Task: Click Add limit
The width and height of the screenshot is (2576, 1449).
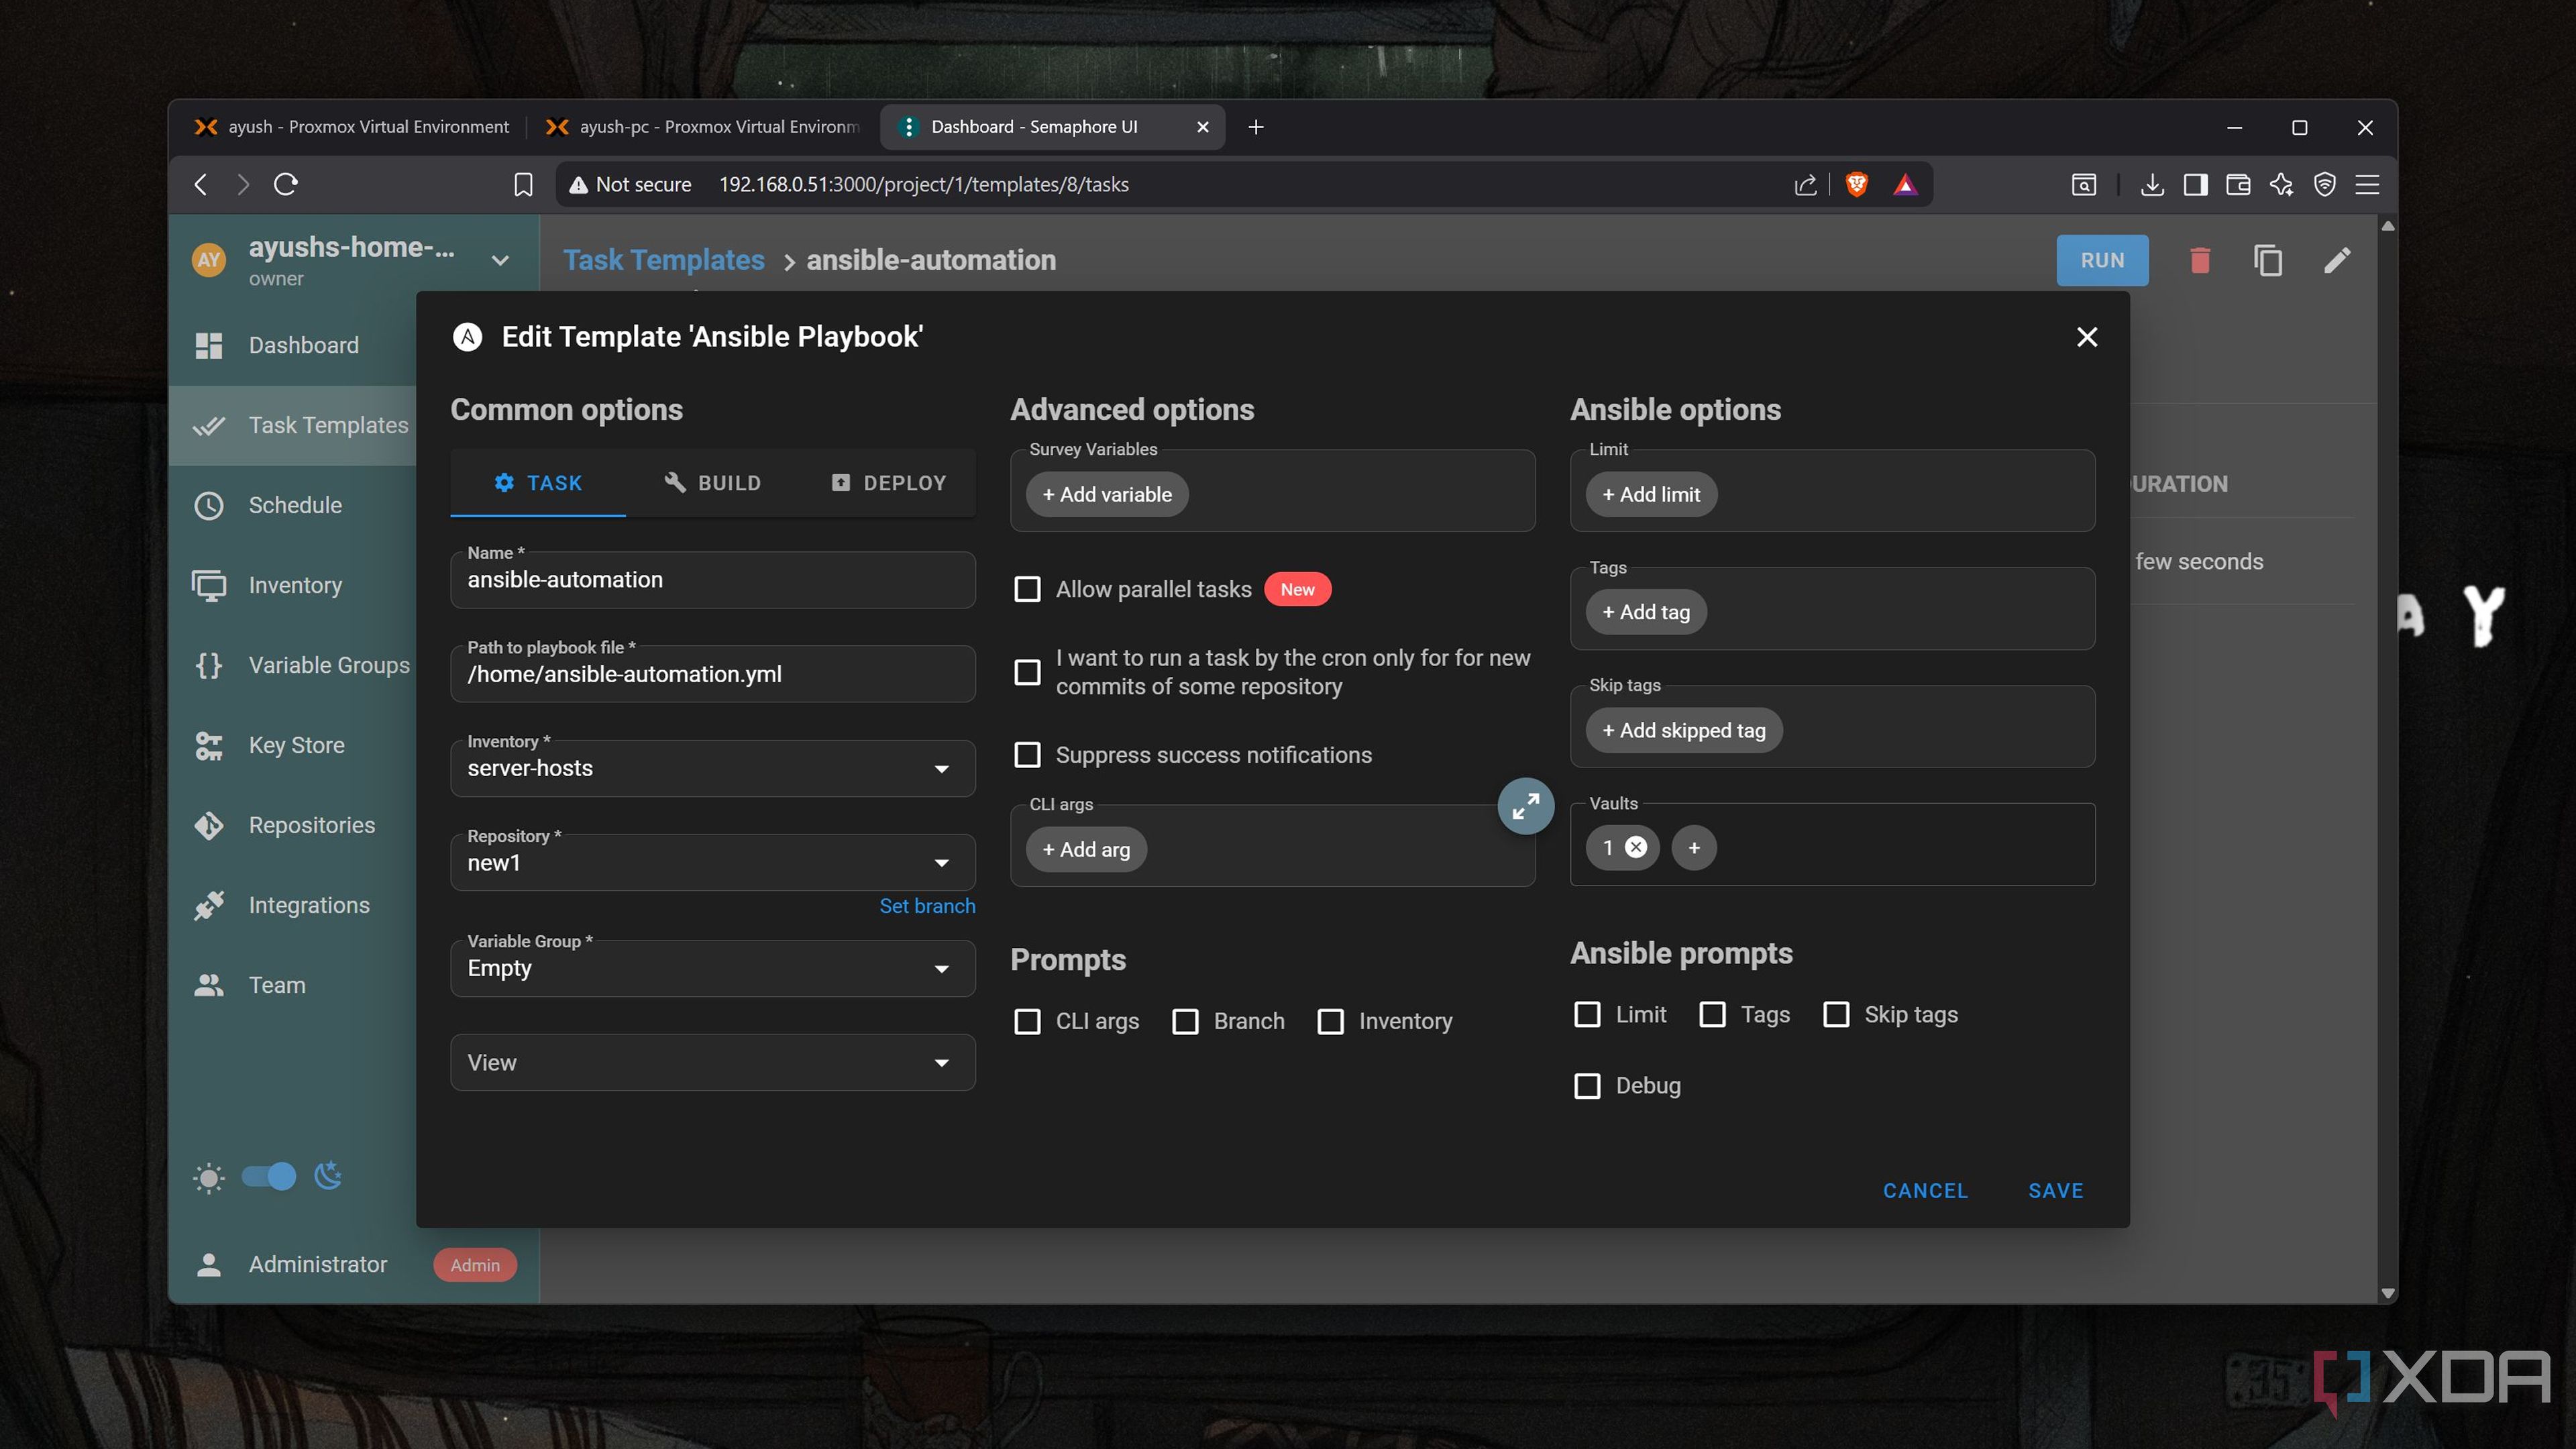Action: click(1651, 494)
